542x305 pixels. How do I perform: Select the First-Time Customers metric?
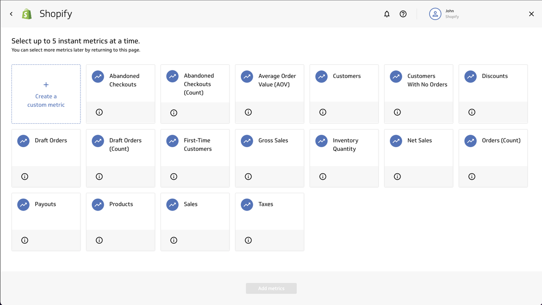(195, 148)
